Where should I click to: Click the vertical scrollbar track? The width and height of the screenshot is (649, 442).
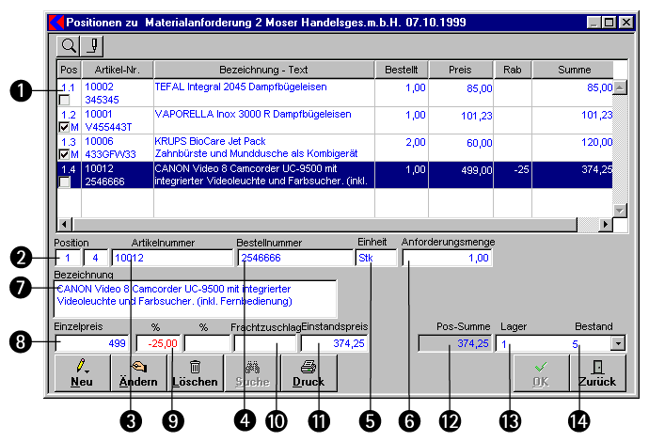(x=620, y=149)
